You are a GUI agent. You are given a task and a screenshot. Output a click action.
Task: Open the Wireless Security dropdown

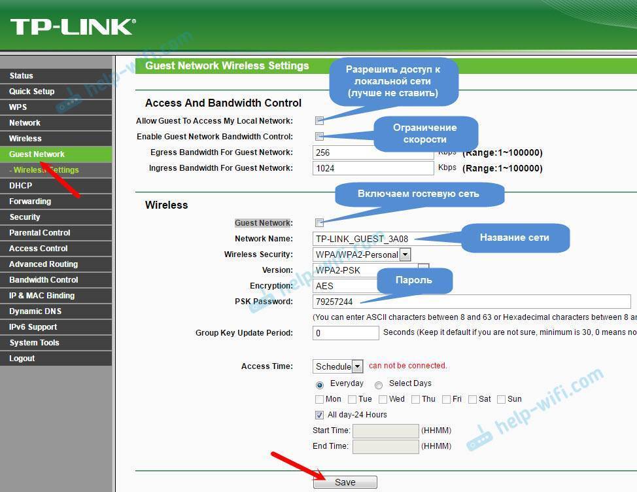point(362,255)
